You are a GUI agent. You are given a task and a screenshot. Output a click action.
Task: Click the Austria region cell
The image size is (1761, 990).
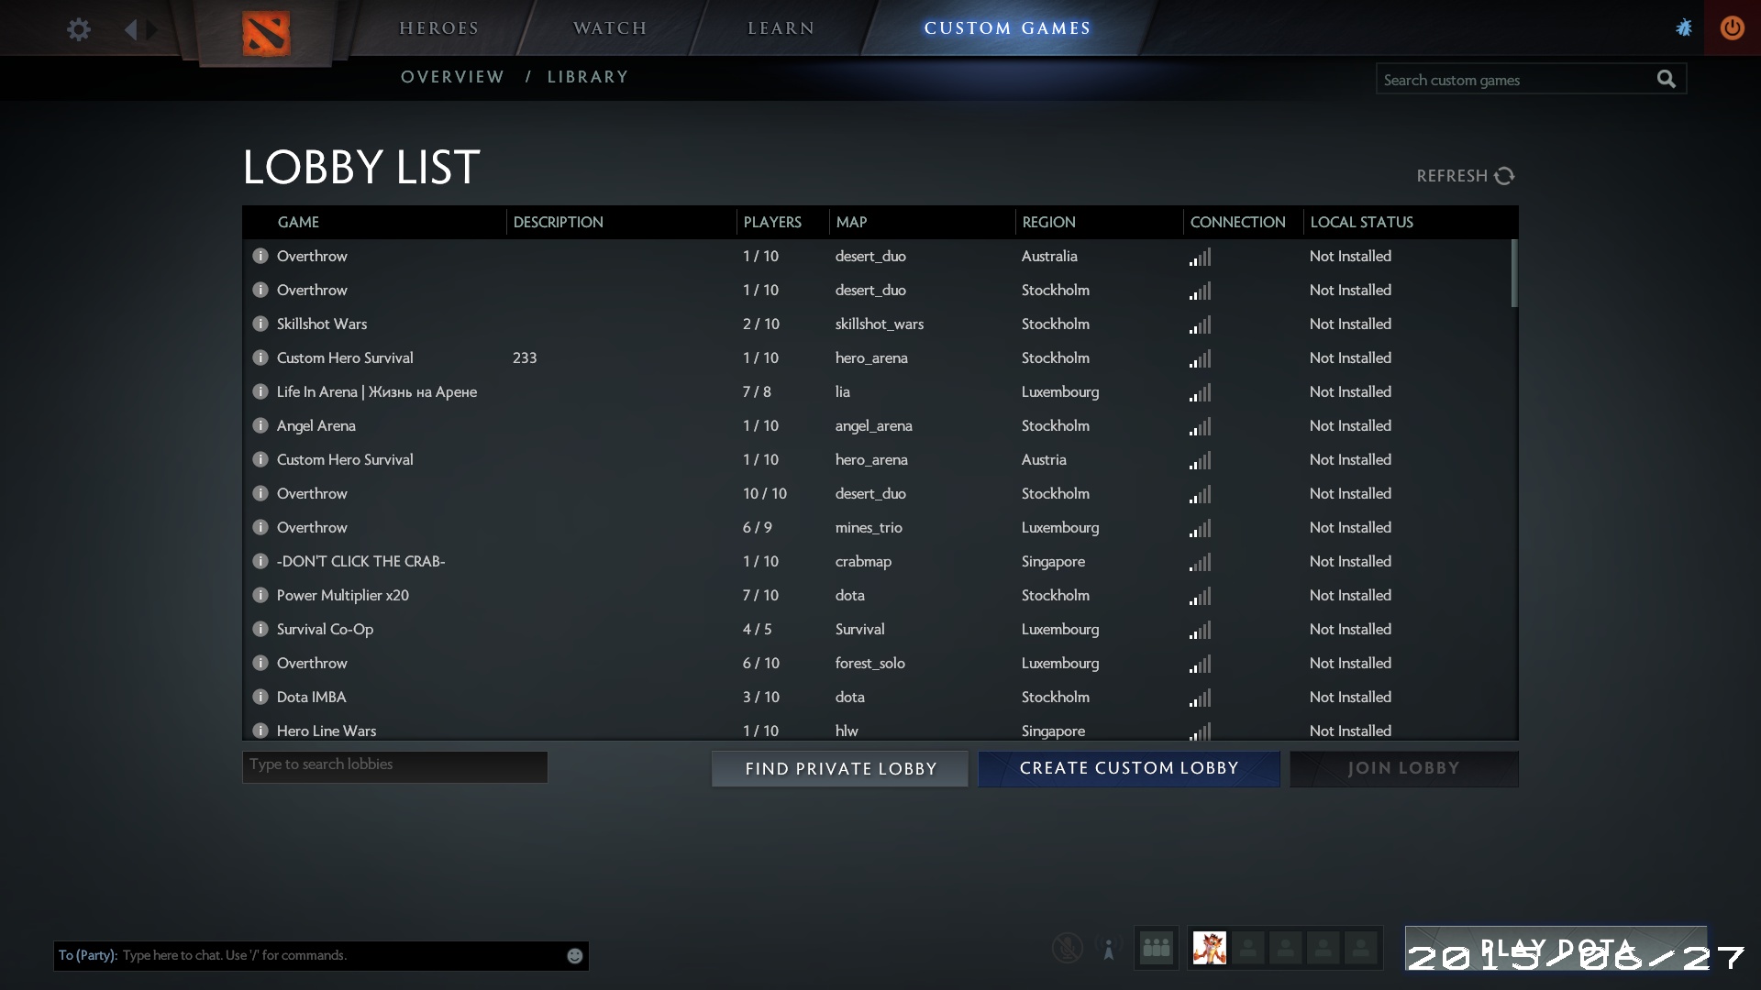(1044, 459)
